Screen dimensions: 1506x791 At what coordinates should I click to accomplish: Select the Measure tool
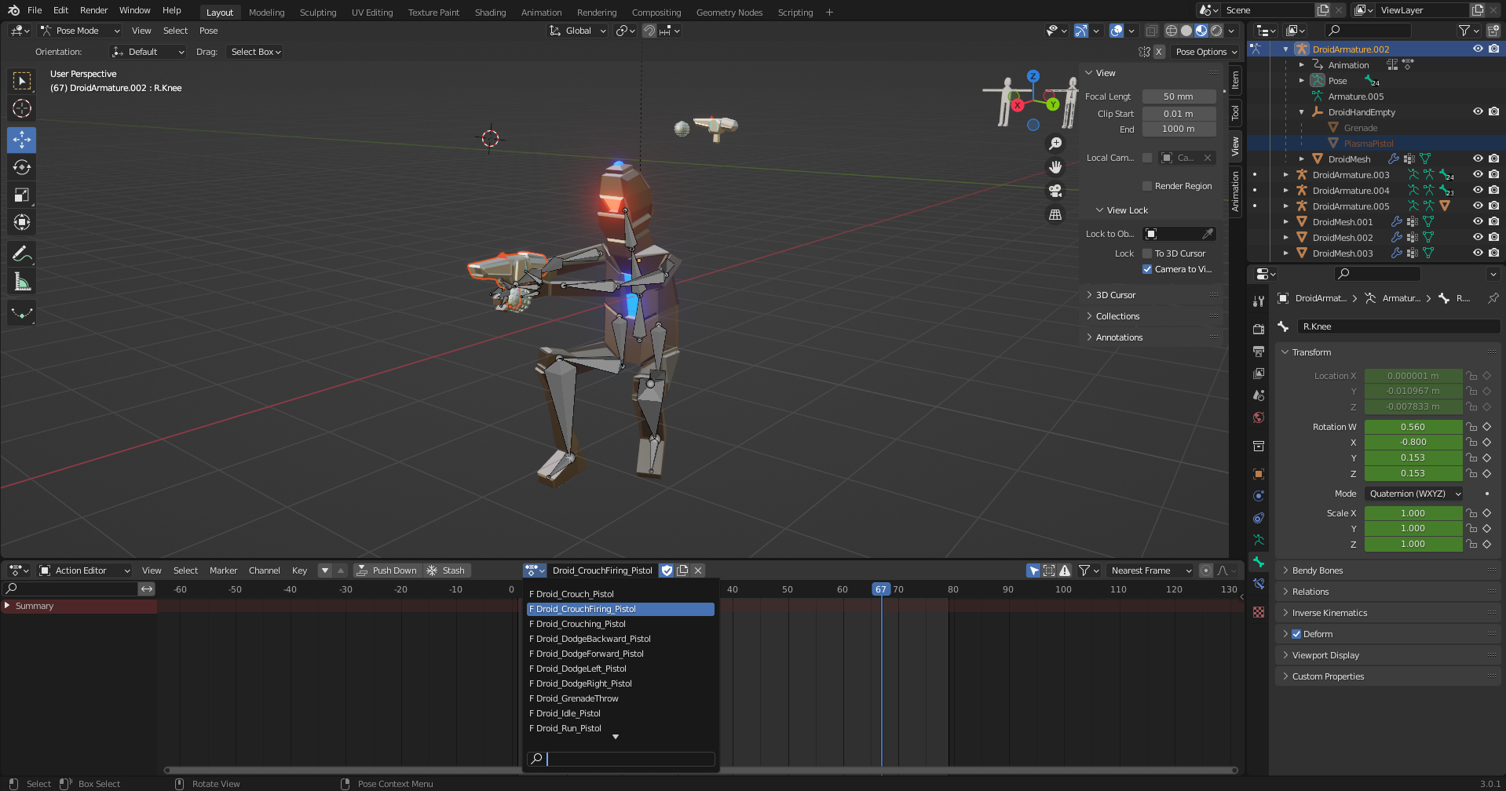(22, 281)
